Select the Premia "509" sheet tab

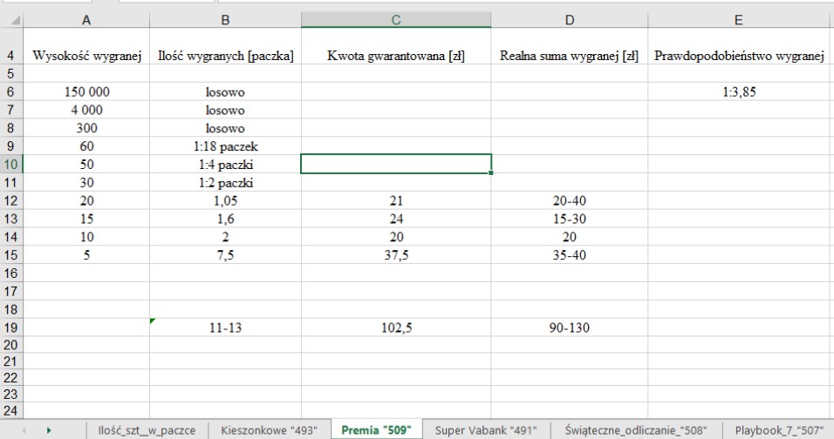point(376,430)
